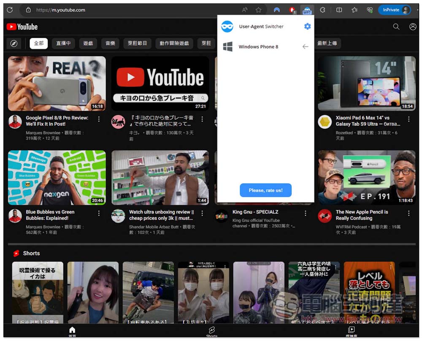Select the 音樂 filter chip
The width and height of the screenshot is (422, 341).
110,43
